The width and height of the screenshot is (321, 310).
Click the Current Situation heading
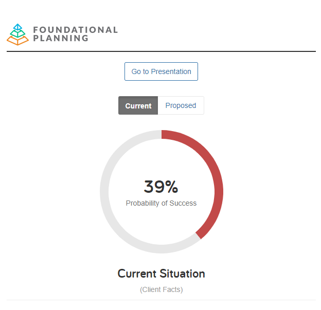(x=161, y=273)
